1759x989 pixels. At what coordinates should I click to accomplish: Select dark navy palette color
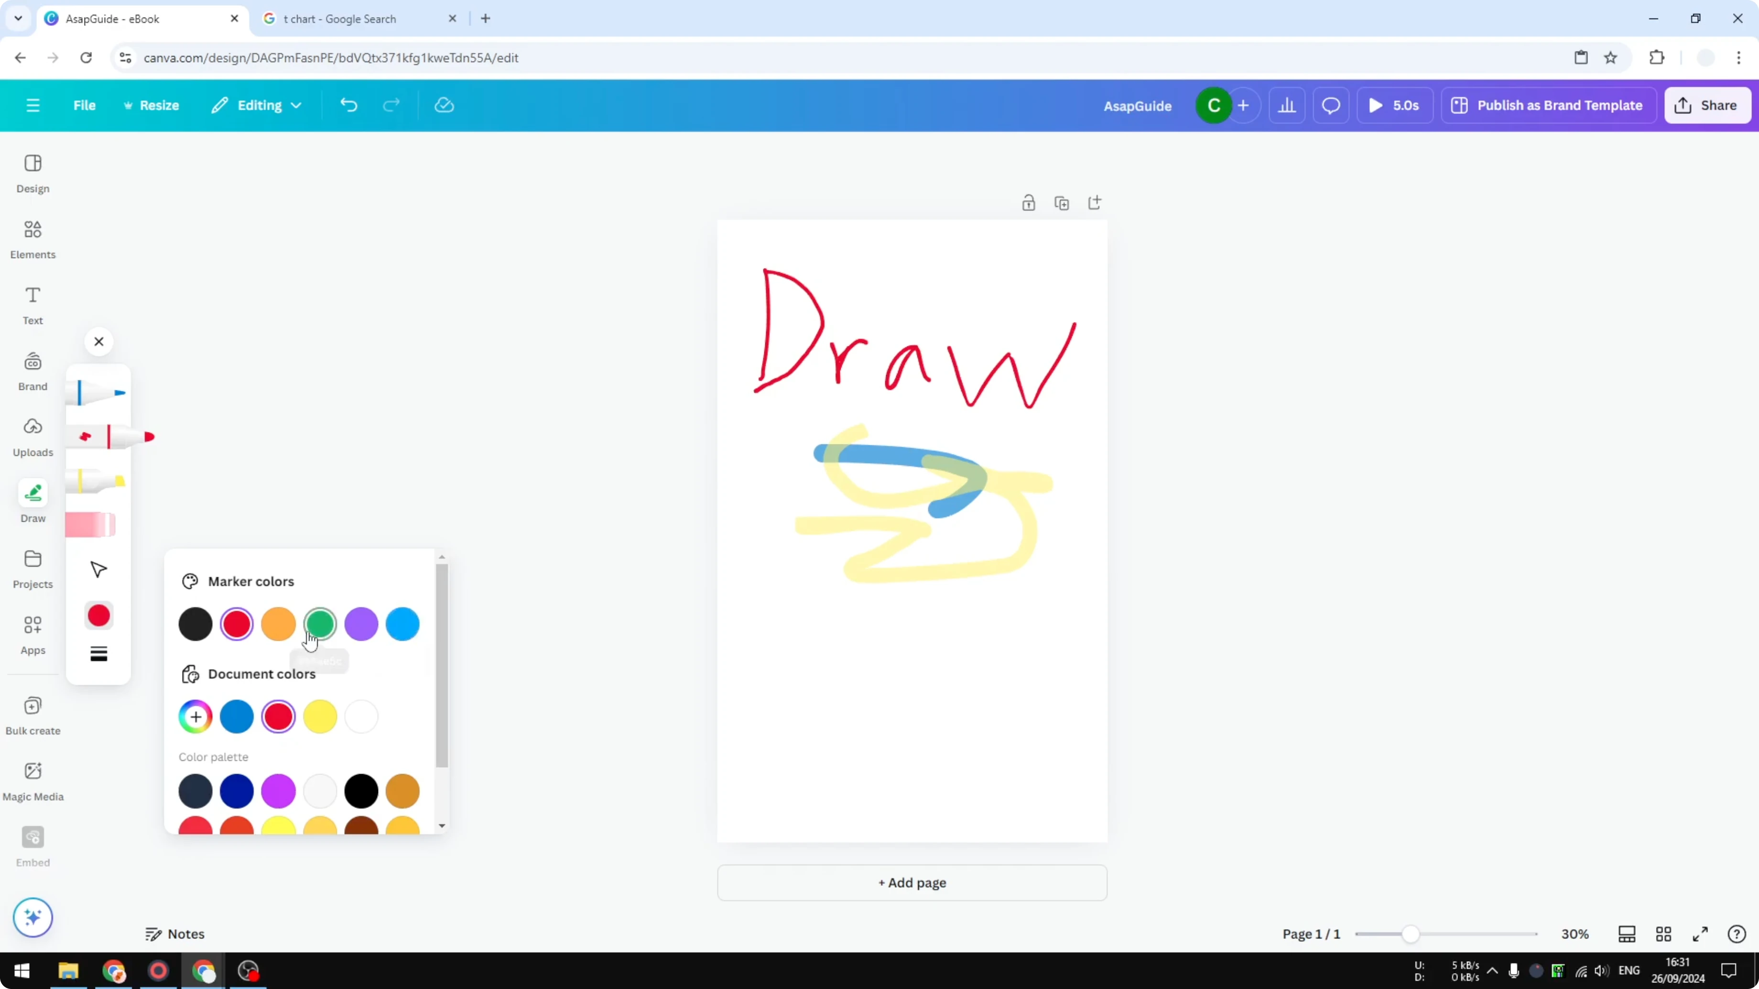[195, 791]
